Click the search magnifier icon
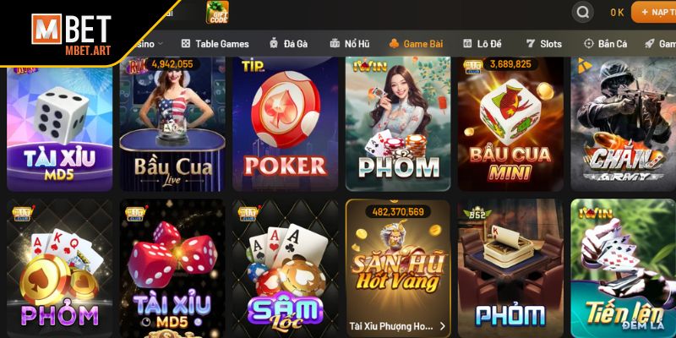Image resolution: width=676 pixels, height=338 pixels. point(582,12)
